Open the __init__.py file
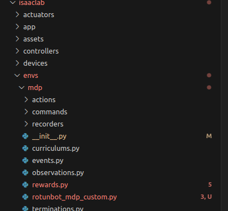 pyautogui.click(x=49, y=136)
